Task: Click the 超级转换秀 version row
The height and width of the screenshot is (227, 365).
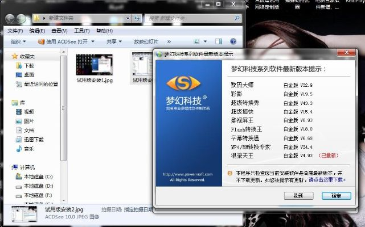Action: click(x=272, y=103)
